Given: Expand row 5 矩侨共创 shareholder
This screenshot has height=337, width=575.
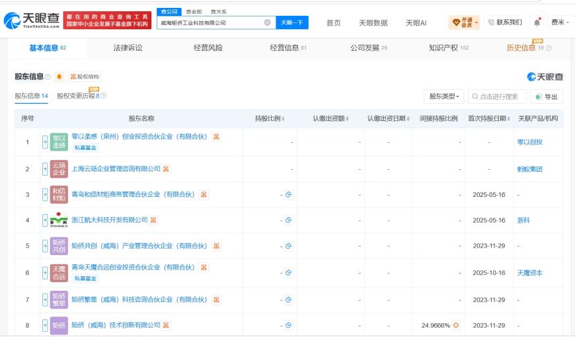Looking at the screenshot, I should coord(45,246).
